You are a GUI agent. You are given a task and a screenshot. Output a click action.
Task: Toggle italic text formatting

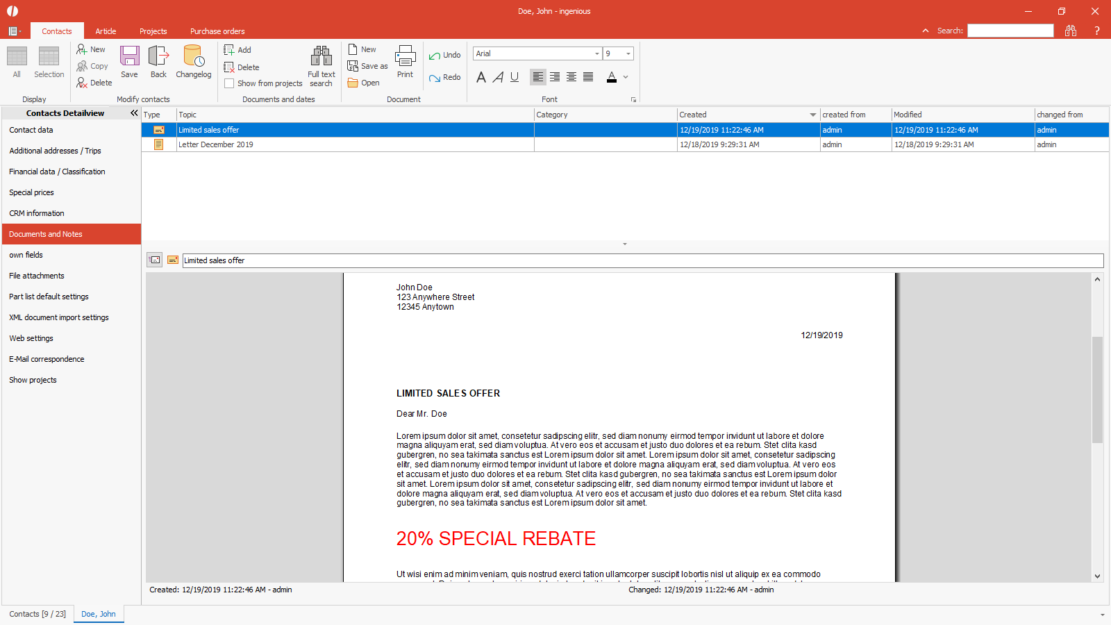[x=498, y=77]
